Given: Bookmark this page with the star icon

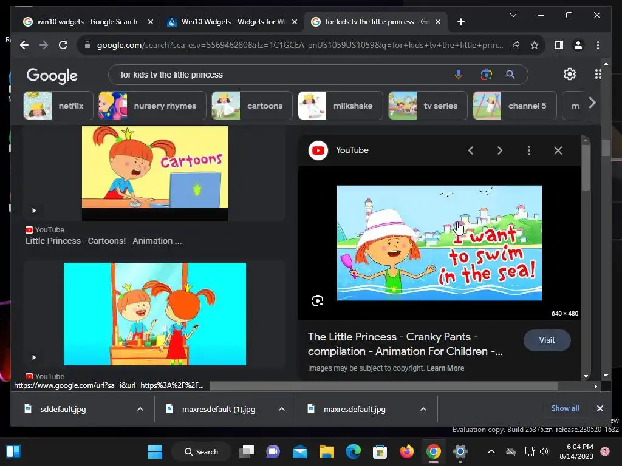Looking at the screenshot, I should [535, 45].
